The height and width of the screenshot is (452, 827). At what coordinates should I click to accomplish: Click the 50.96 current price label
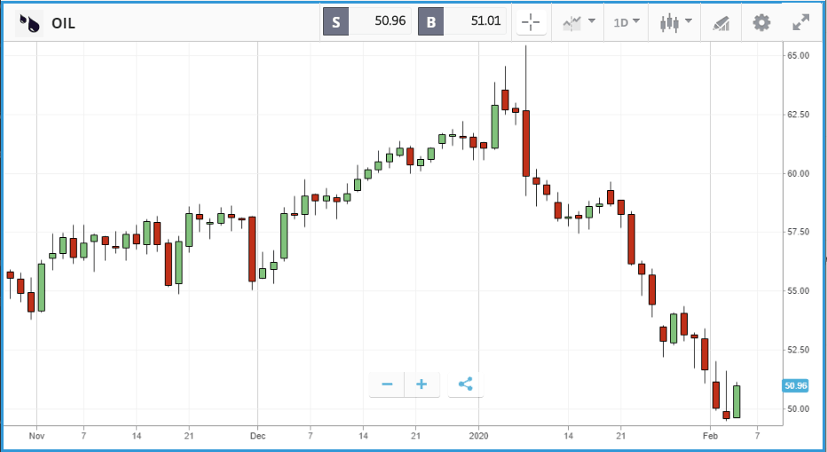click(x=795, y=385)
